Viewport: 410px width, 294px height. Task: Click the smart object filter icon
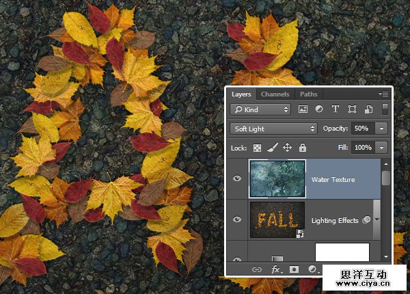point(368,109)
